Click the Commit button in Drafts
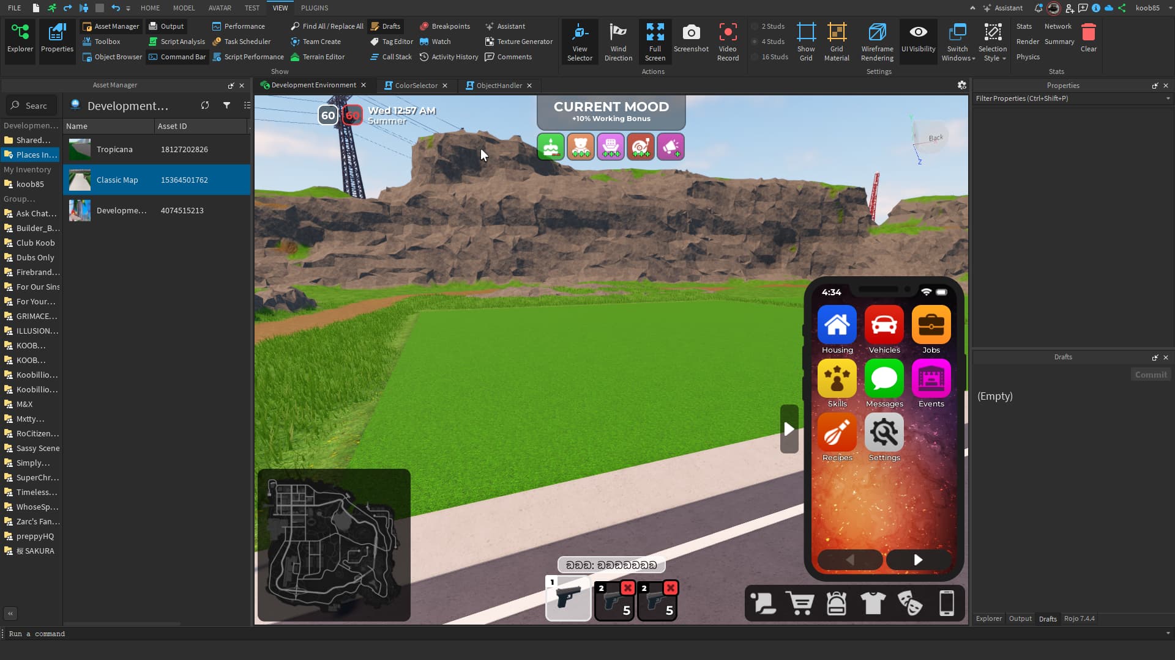This screenshot has width=1175, height=660. [x=1151, y=375]
